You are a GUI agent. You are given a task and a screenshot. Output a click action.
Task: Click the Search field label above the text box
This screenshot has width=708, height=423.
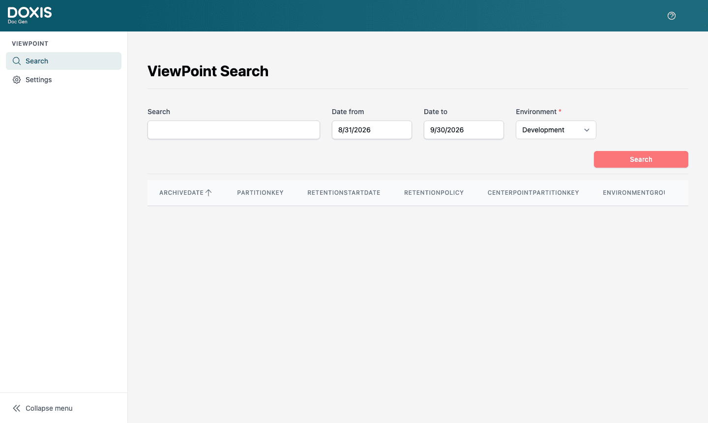point(159,112)
